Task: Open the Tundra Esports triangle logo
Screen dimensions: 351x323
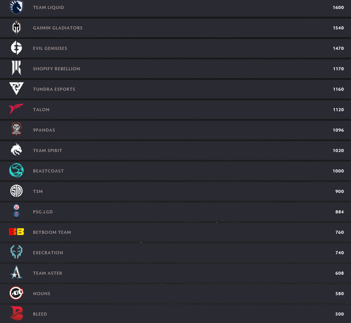Action: pos(16,89)
